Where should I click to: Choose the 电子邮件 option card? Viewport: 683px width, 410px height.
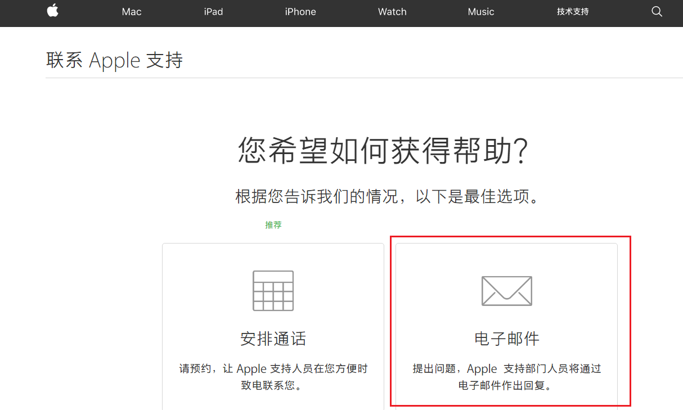507,326
